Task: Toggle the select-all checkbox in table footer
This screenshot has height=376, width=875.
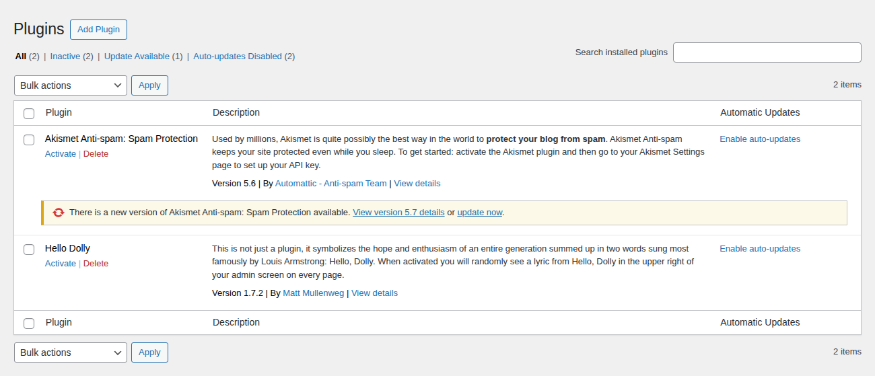Action: [29, 323]
